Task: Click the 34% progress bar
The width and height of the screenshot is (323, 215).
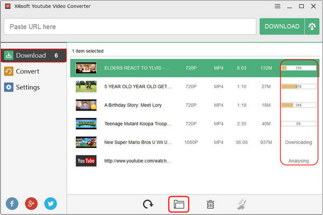Action: point(299,105)
